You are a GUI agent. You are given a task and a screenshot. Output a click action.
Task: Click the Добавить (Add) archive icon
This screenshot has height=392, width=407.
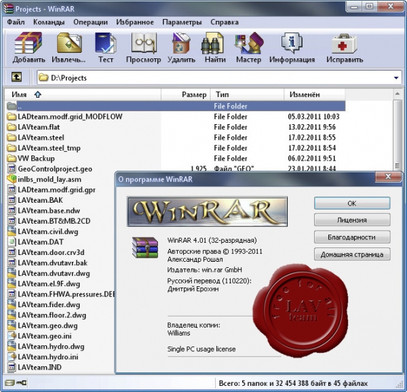[x=28, y=43]
